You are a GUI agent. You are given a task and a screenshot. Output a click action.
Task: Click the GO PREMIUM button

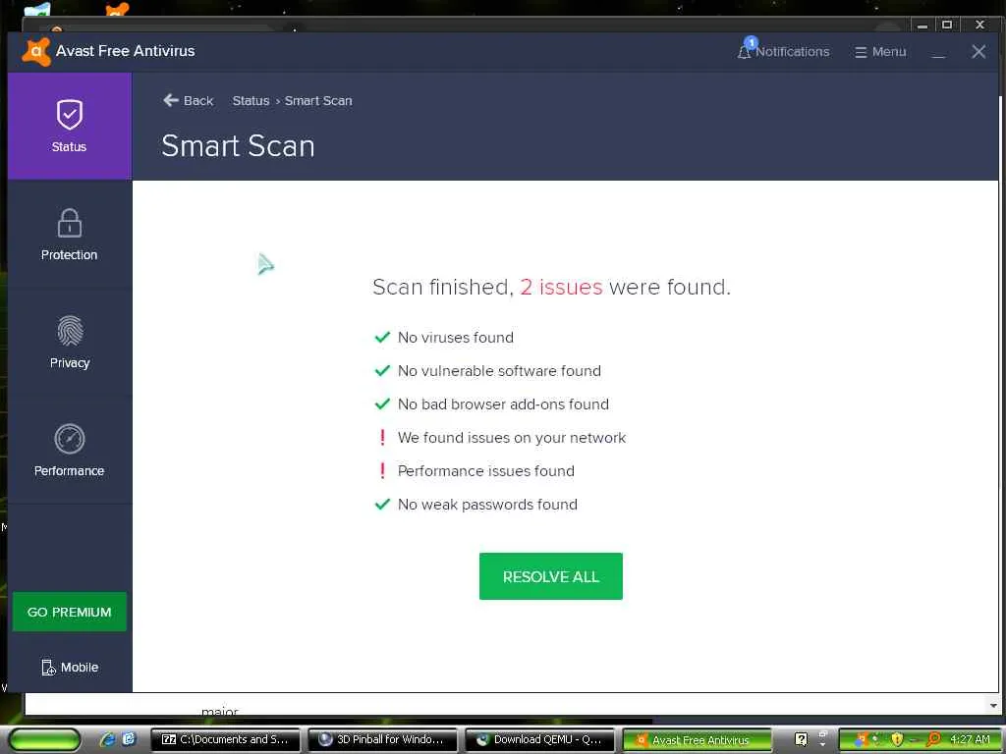coord(70,612)
